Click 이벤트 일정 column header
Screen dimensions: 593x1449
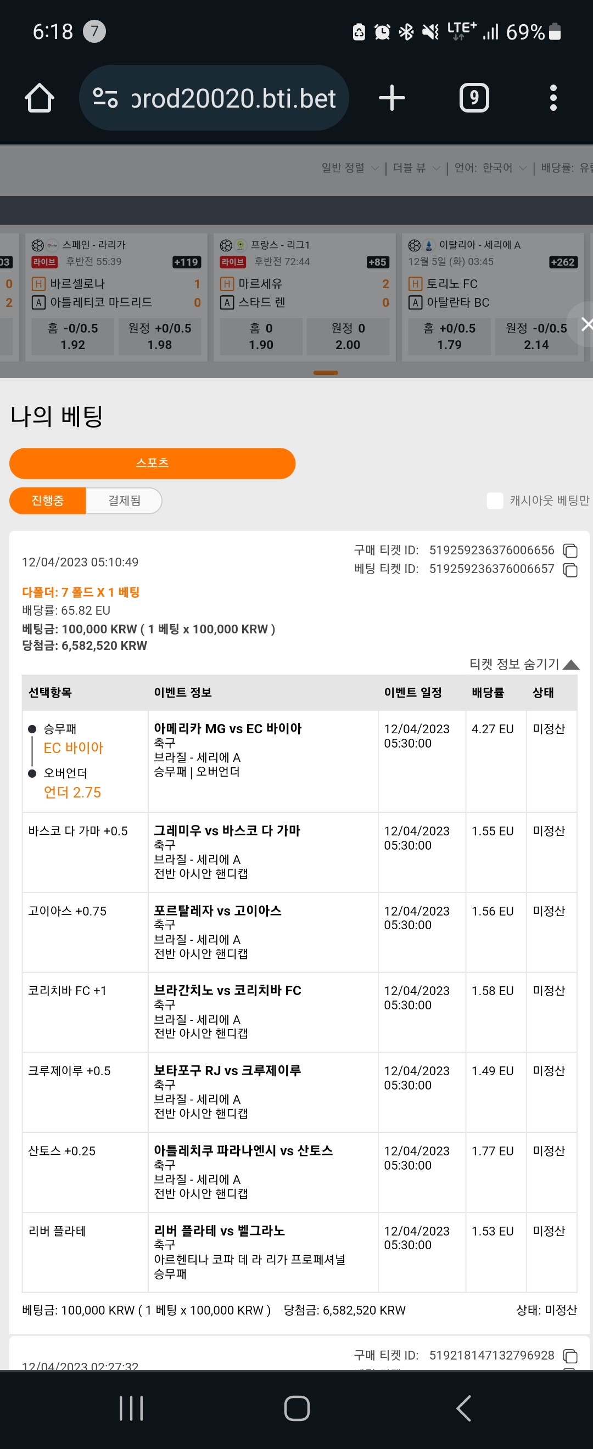coord(412,693)
